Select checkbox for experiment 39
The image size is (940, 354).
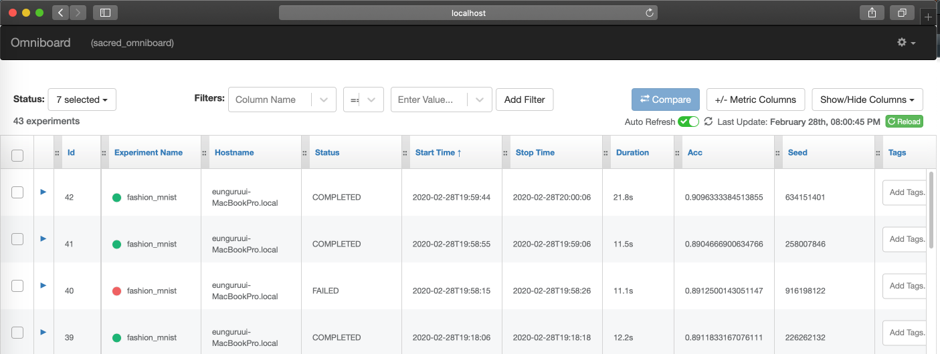[17, 333]
